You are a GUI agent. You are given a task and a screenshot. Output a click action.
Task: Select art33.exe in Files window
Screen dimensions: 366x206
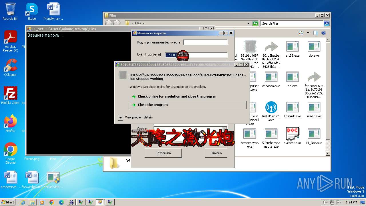pyautogui.click(x=293, y=49)
